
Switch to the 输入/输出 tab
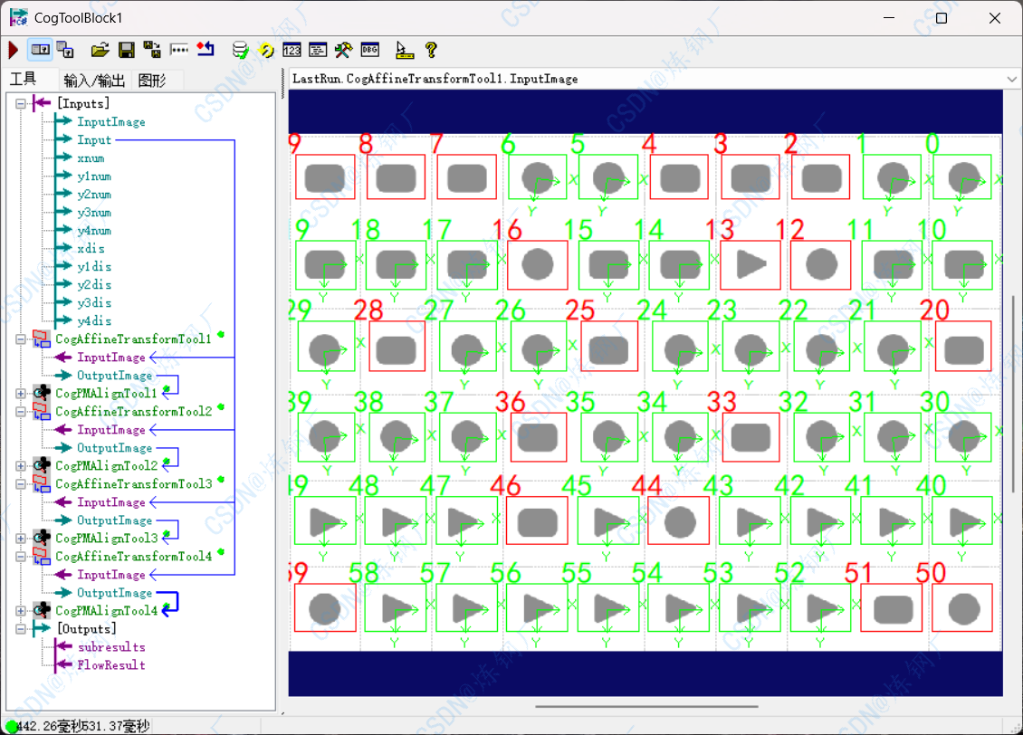pyautogui.click(x=94, y=81)
